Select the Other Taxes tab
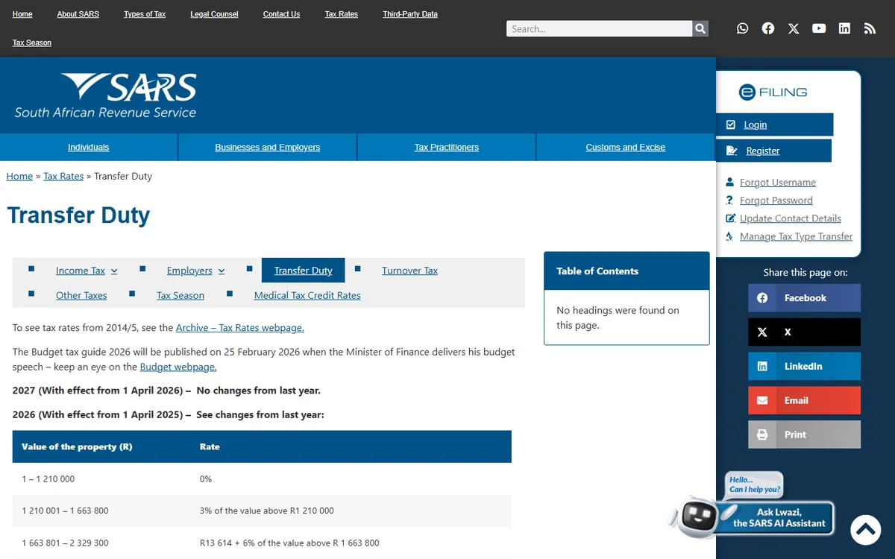895x559 pixels. (x=81, y=295)
